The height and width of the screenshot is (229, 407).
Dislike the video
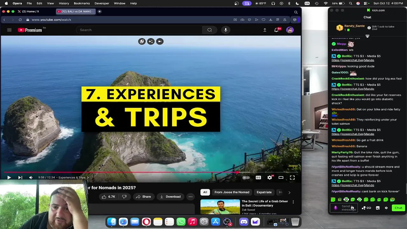coord(124,197)
